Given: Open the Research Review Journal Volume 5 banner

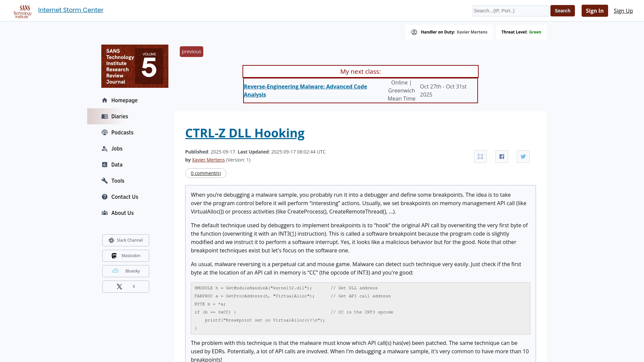Looking at the screenshot, I should pyautogui.click(x=135, y=66).
